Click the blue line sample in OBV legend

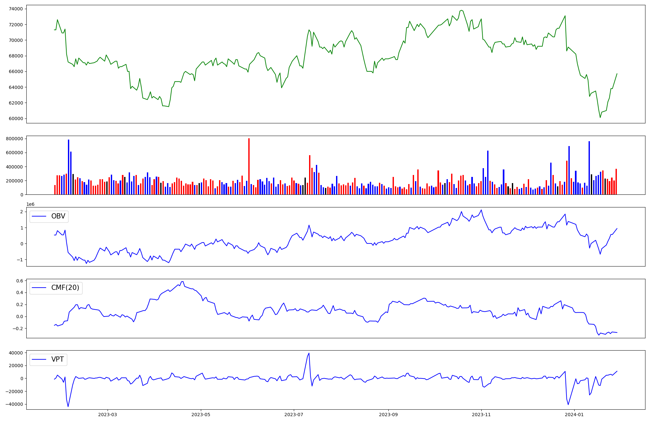point(39,217)
